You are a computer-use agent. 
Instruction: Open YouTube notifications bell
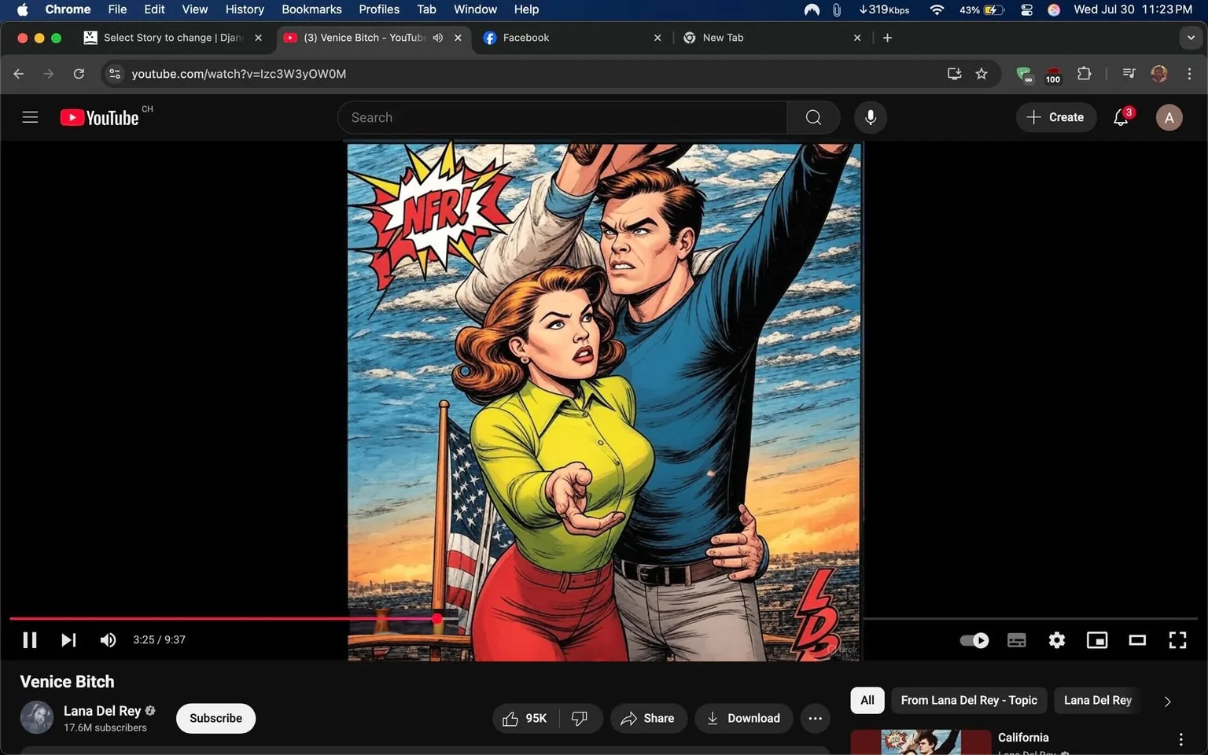tap(1120, 116)
